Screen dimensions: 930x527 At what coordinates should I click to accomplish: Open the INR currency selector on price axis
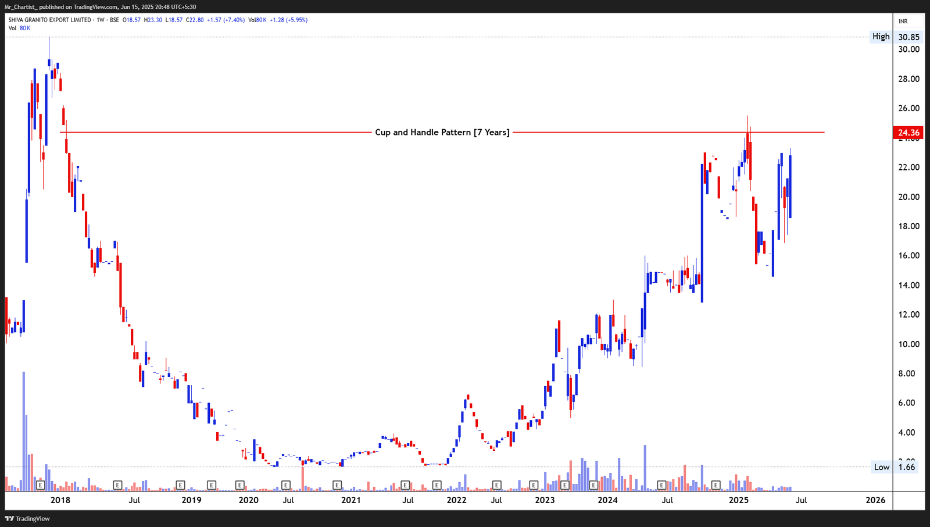coord(903,22)
